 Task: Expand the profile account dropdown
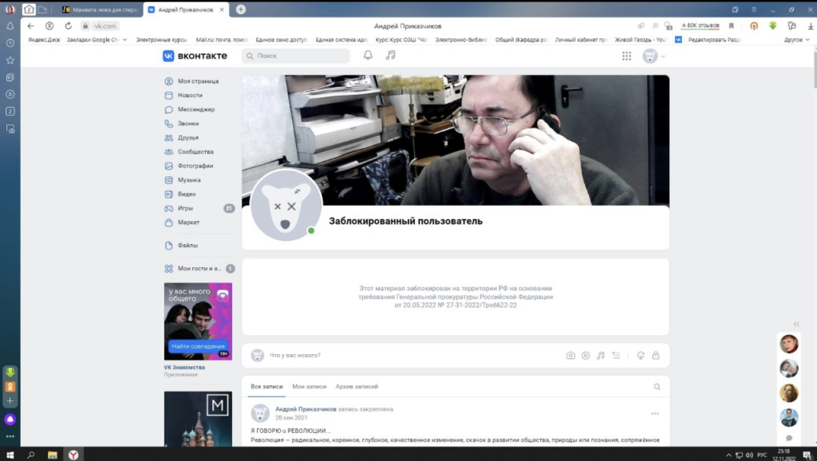click(654, 56)
